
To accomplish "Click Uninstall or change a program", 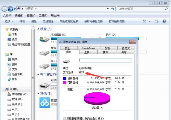I will pyautogui.click(x=69, y=21).
